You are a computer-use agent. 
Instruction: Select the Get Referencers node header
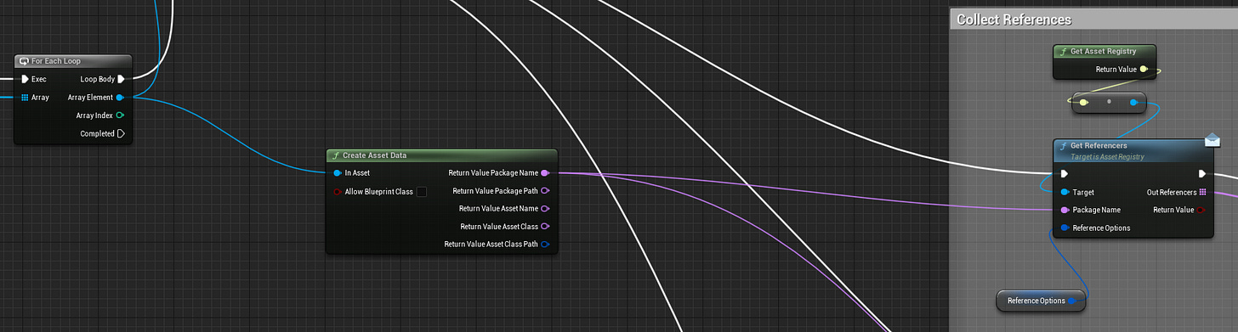pyautogui.click(x=1133, y=150)
